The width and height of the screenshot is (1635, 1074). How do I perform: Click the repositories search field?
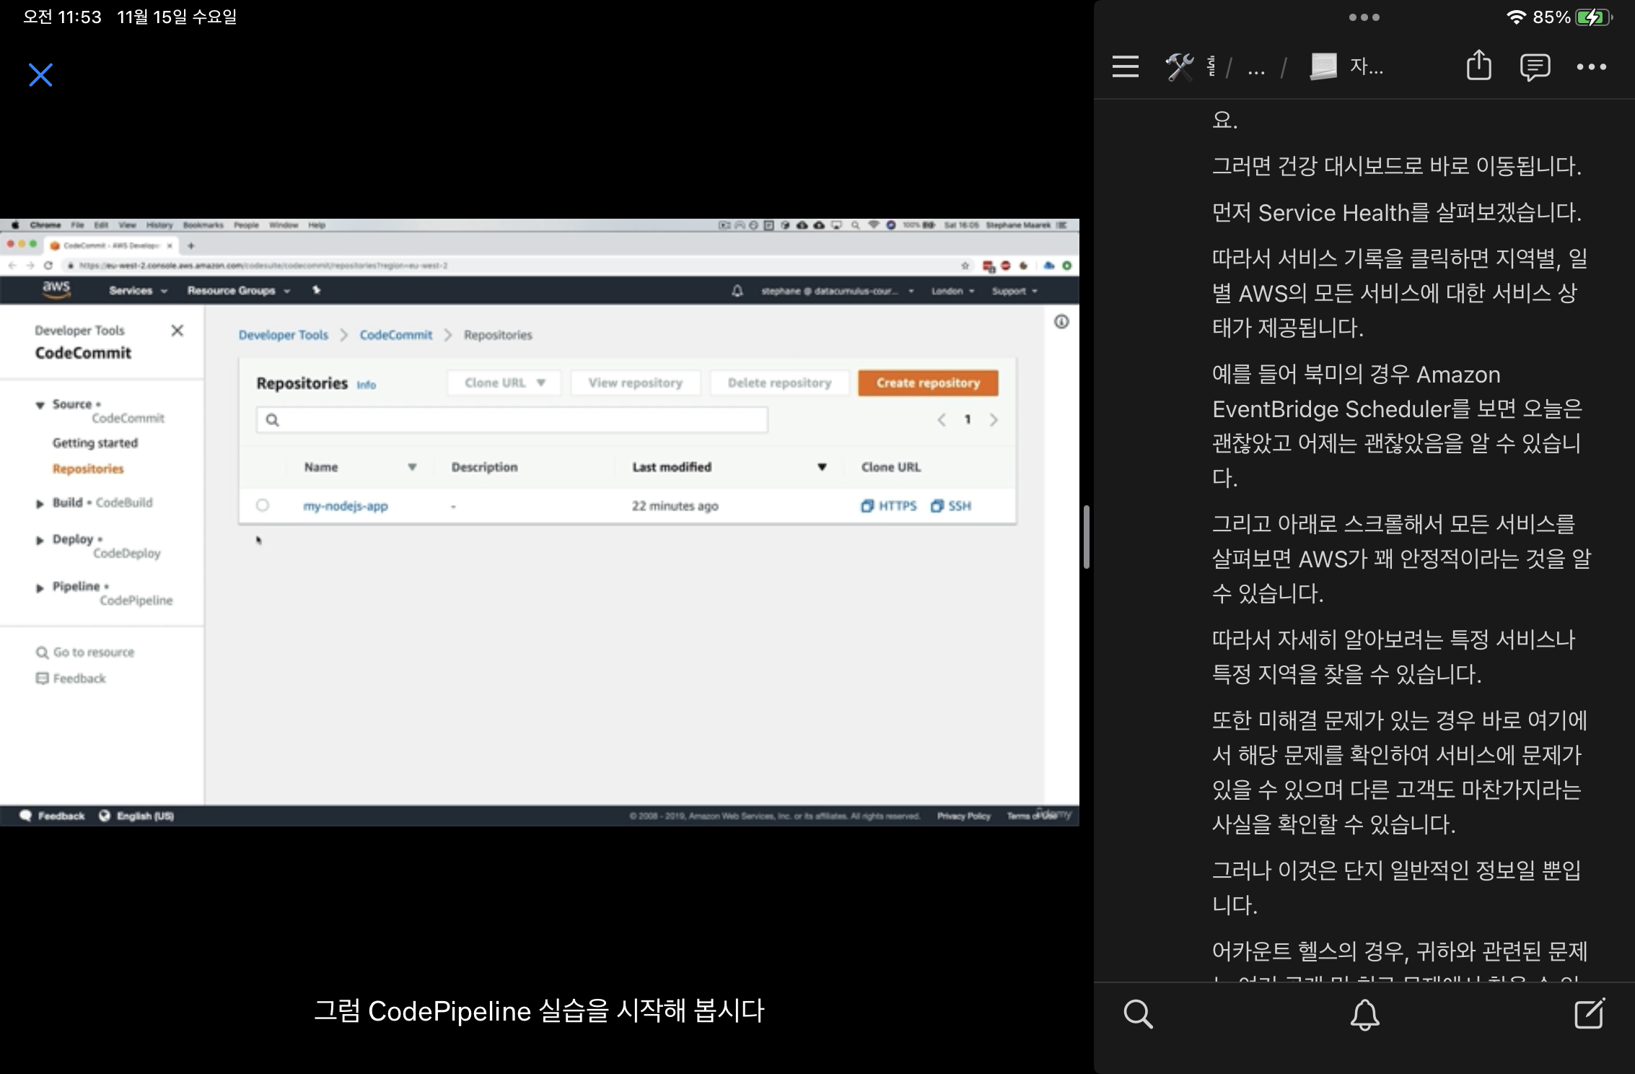(512, 420)
